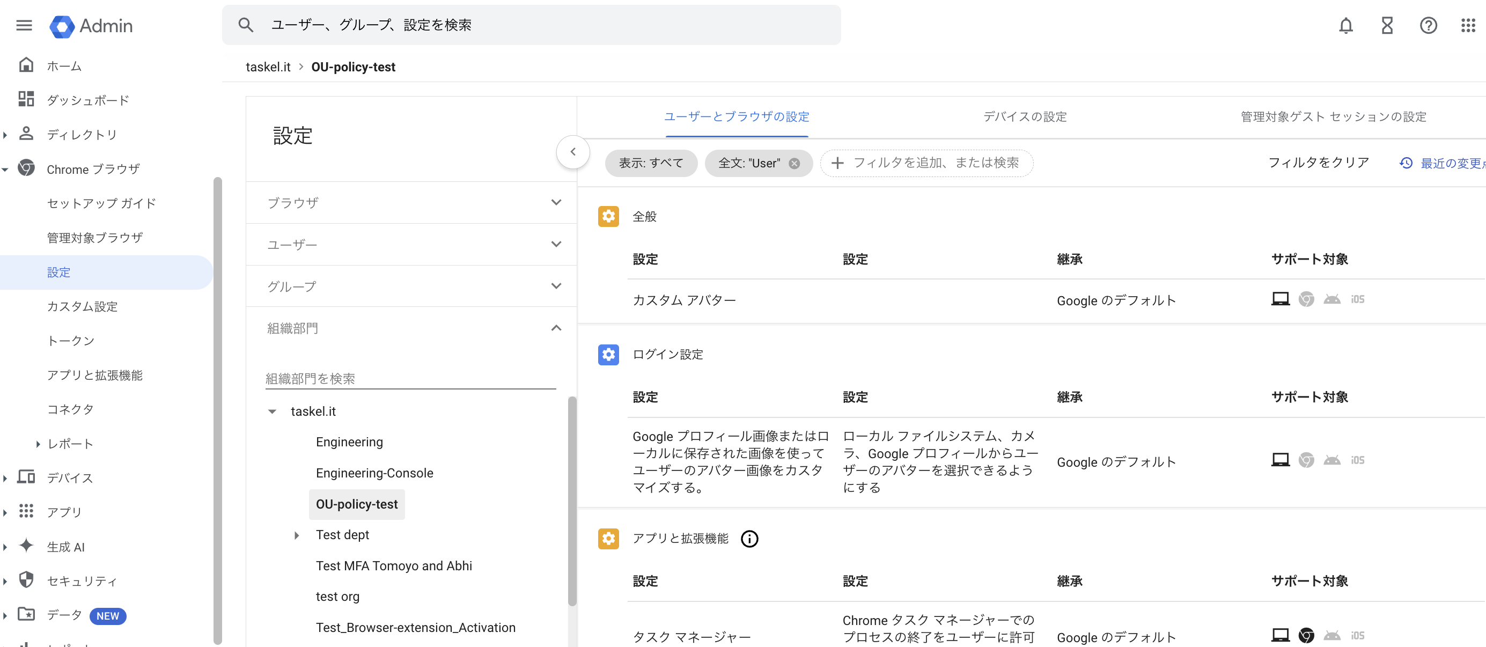Switch to デバイスの設定 tab
1486x647 pixels.
coord(1025,116)
